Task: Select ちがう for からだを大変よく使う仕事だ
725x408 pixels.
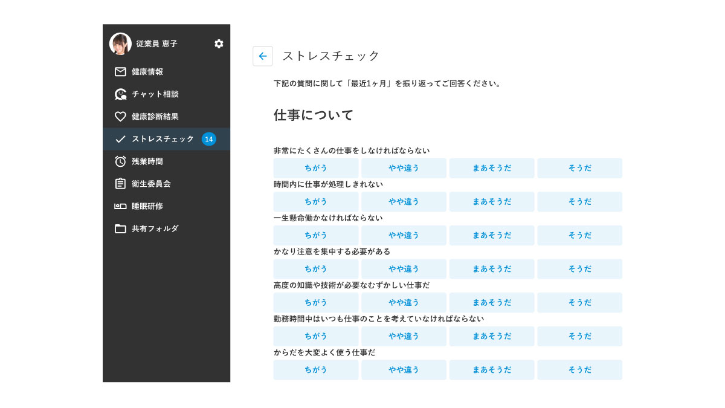Action: (x=316, y=370)
